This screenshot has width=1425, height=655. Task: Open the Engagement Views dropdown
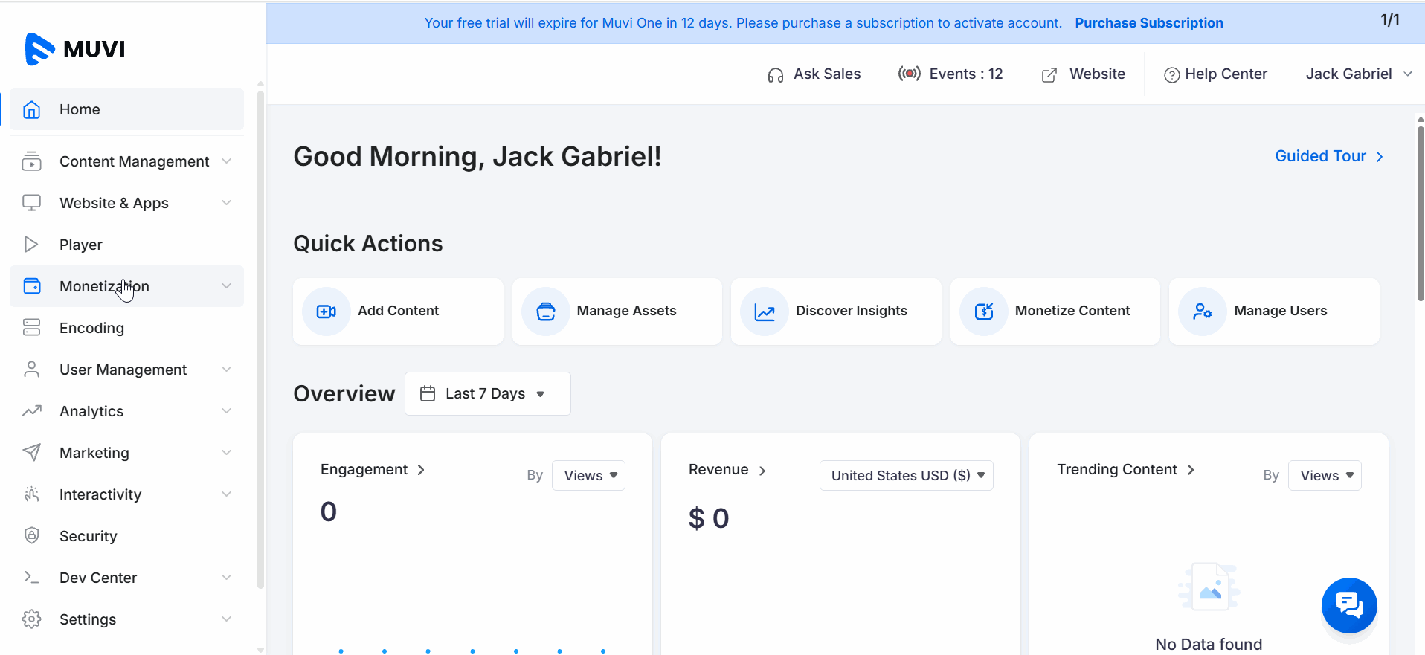tap(588, 476)
